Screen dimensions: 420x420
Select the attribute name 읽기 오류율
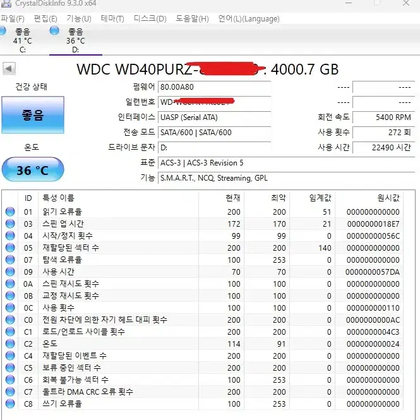(x=62, y=212)
